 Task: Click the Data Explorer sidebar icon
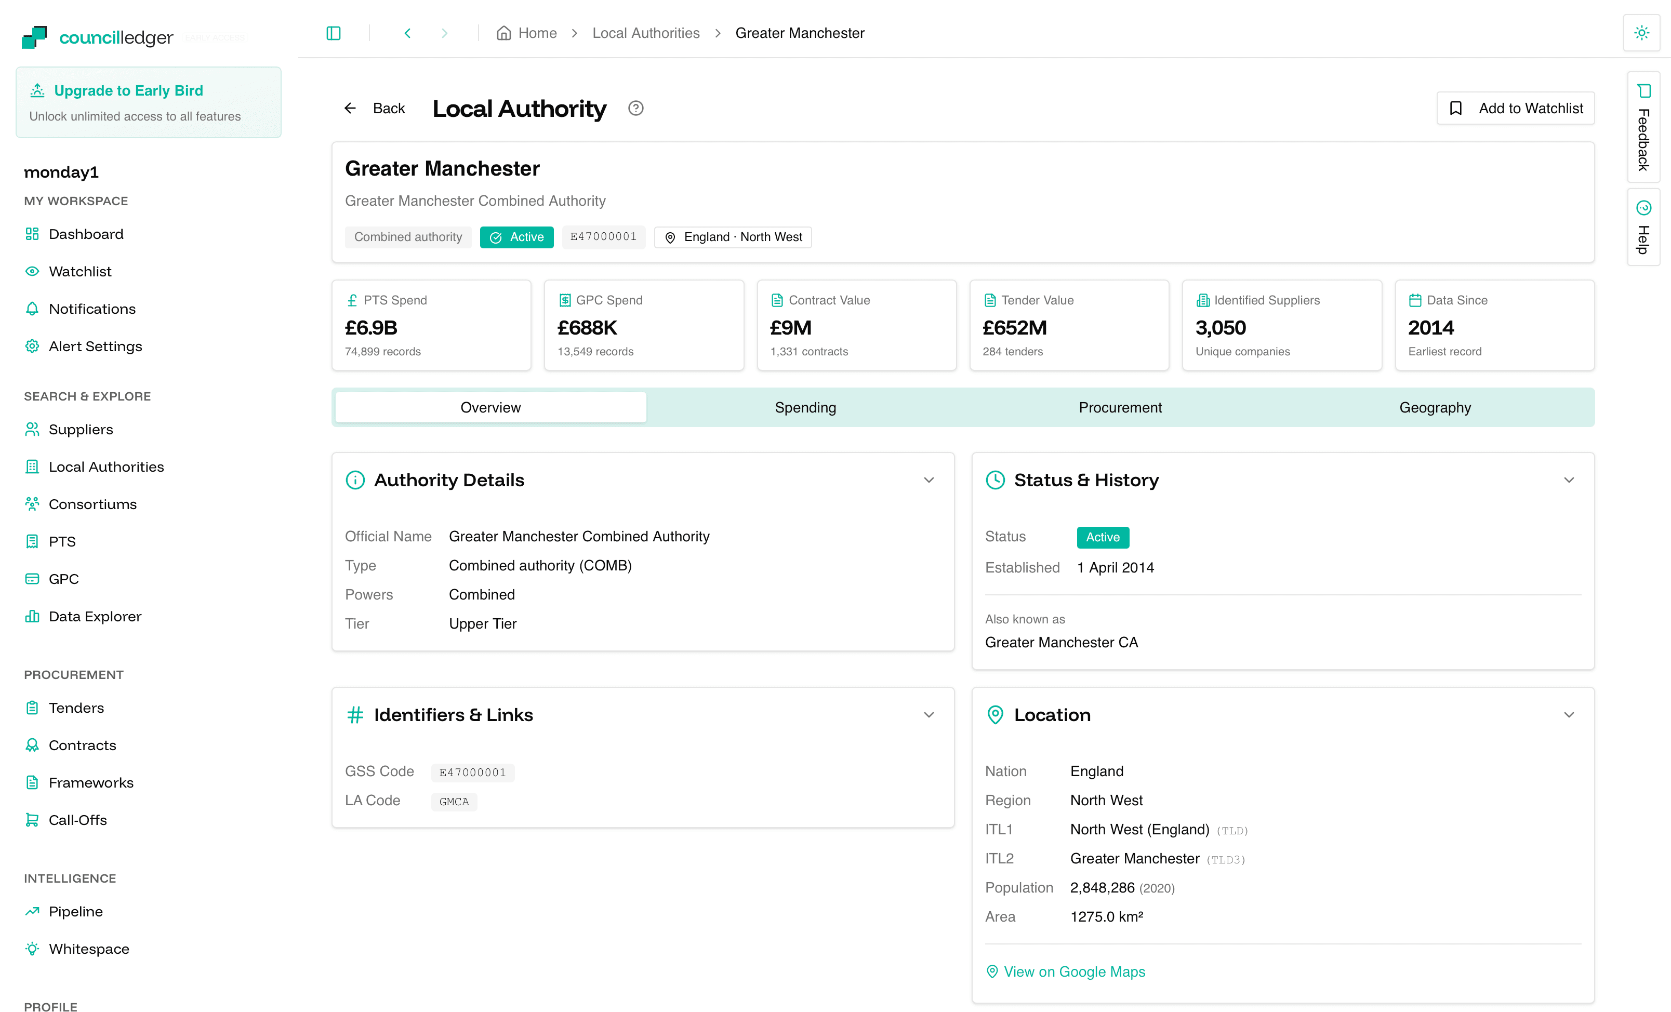point(32,616)
